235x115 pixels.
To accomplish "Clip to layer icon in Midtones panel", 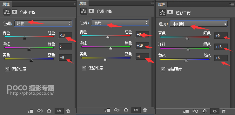I will tap(186, 112).
